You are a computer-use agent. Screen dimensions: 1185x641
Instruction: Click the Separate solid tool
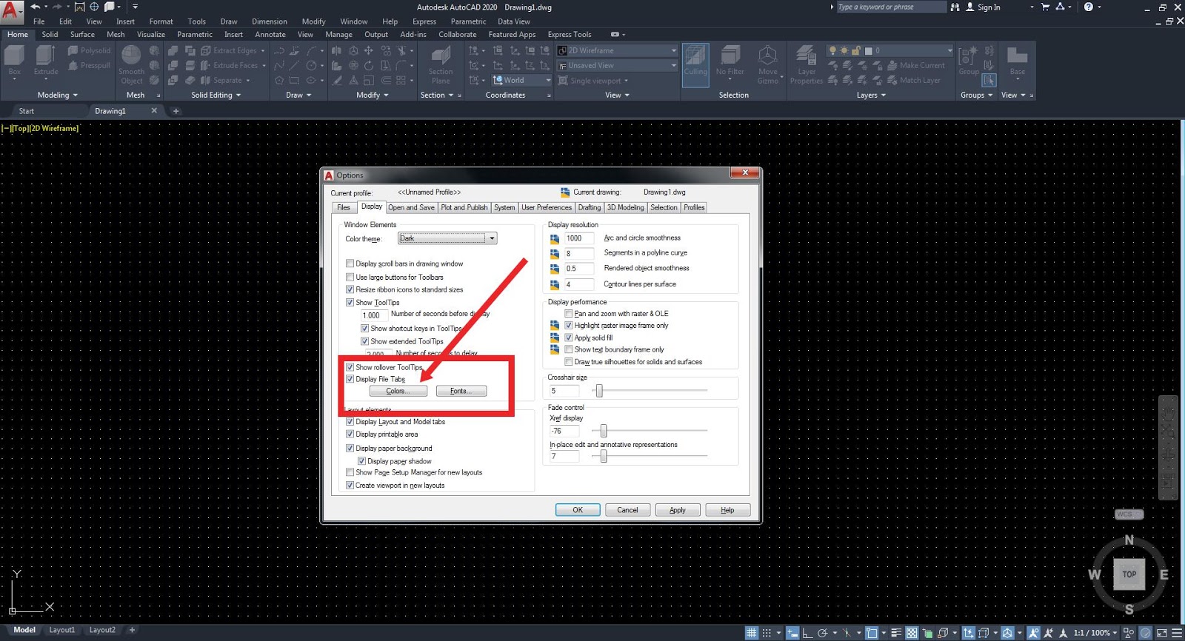pyautogui.click(x=221, y=80)
